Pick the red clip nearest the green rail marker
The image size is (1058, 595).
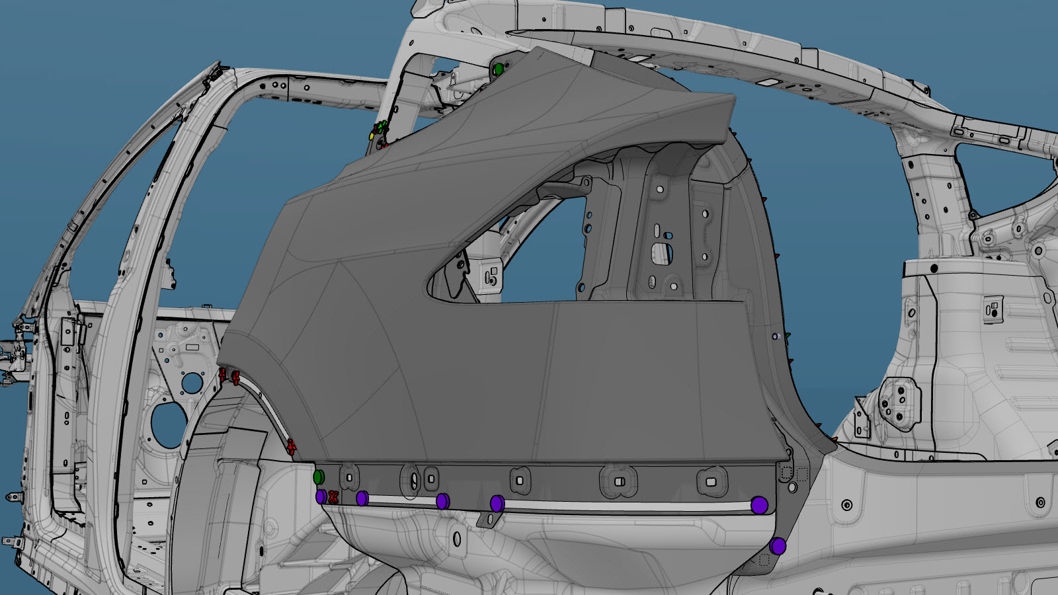click(292, 447)
